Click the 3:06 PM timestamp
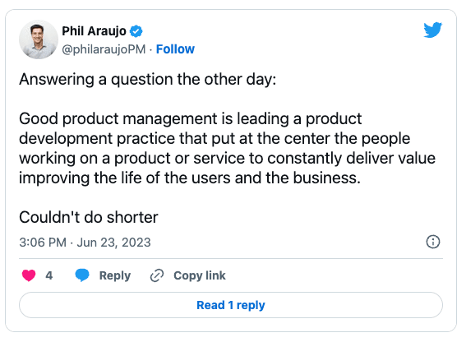Image resolution: width=466 pixels, height=342 pixels. [x=43, y=243]
